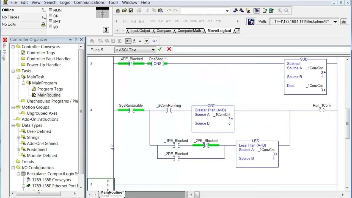Open the communication Path dropdown
This screenshot has width=352, height=198.
click(335, 22)
